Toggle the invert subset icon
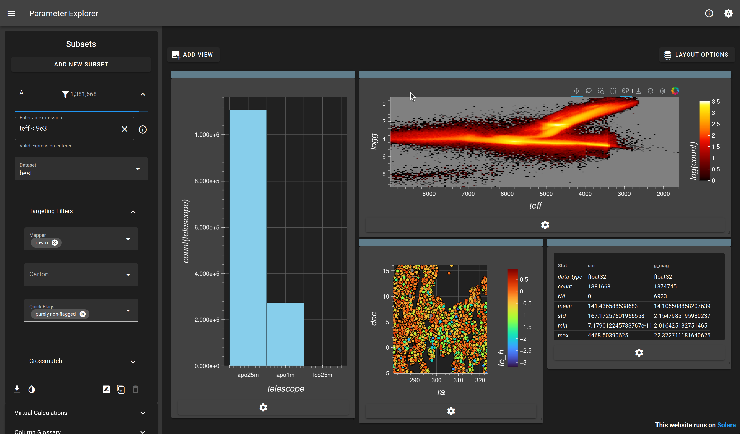This screenshot has width=740, height=434. pyautogui.click(x=32, y=389)
